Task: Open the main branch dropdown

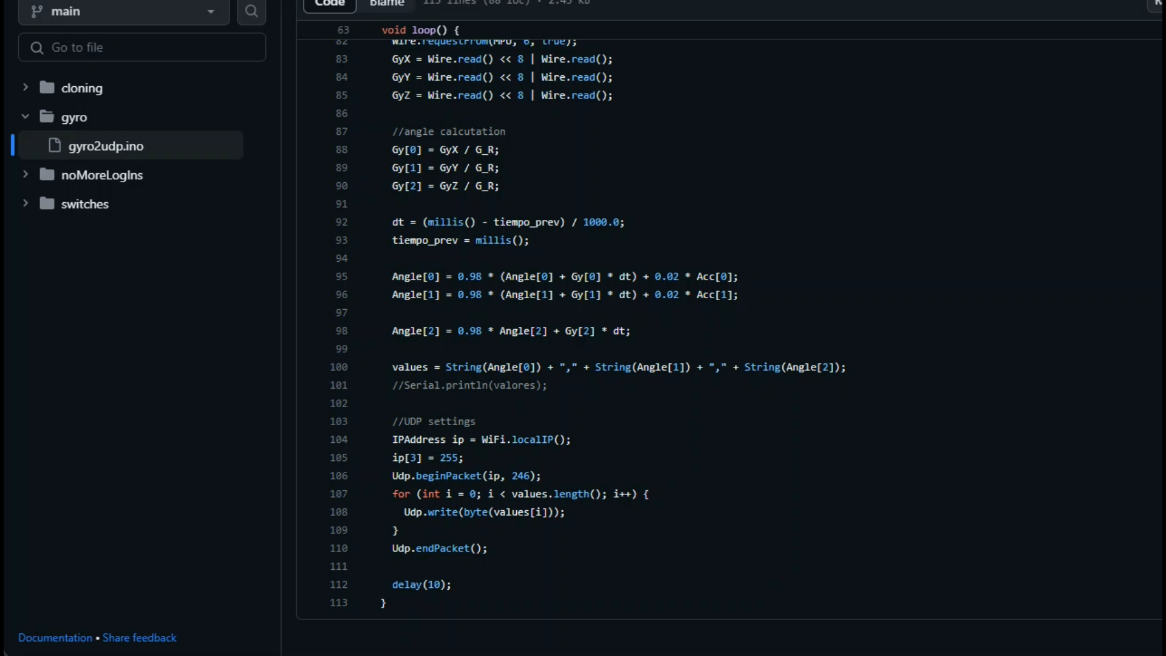Action: click(x=124, y=11)
